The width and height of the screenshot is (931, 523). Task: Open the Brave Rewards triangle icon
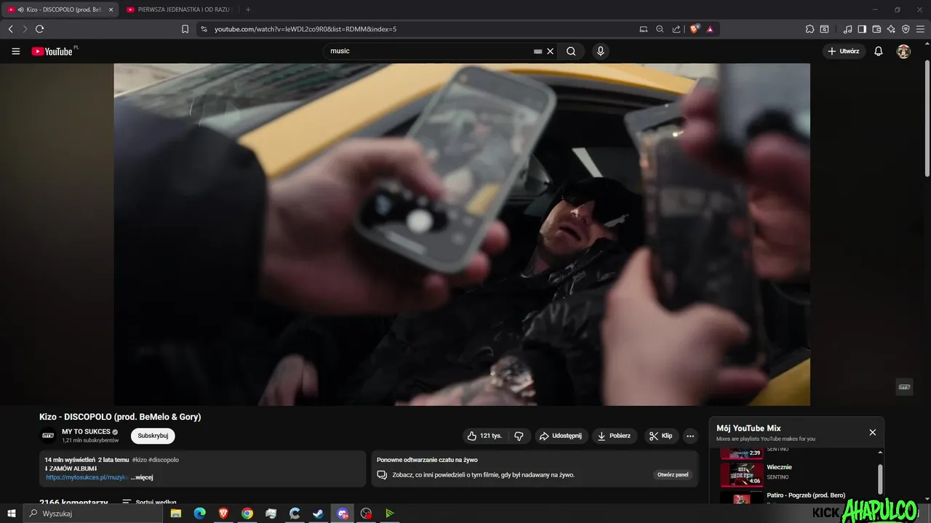709,29
